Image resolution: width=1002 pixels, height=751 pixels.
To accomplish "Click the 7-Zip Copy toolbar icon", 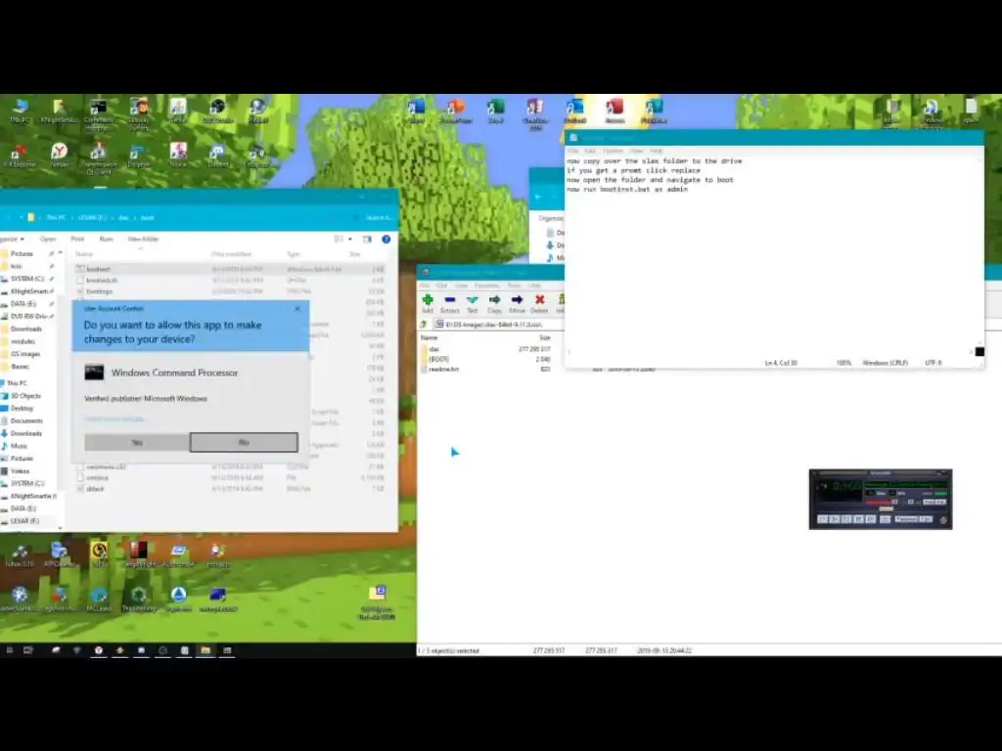I will (494, 303).
